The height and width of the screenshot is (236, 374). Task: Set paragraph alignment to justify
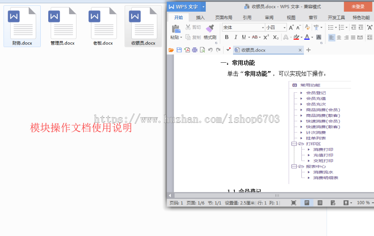(x=353, y=37)
